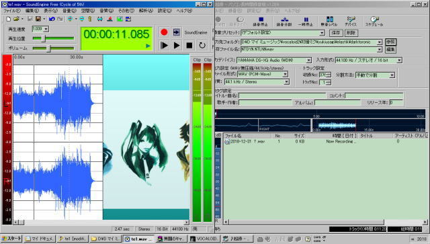Open the デフォルト設定 preset dropdown
The width and height of the screenshot is (430, 244).
tap(322, 33)
